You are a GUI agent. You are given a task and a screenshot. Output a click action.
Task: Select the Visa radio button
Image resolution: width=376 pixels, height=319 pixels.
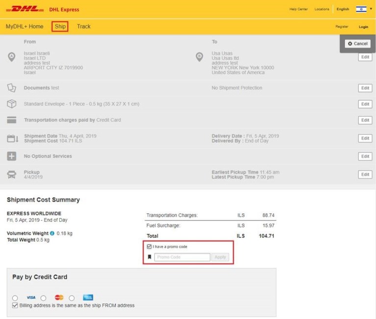click(15, 298)
